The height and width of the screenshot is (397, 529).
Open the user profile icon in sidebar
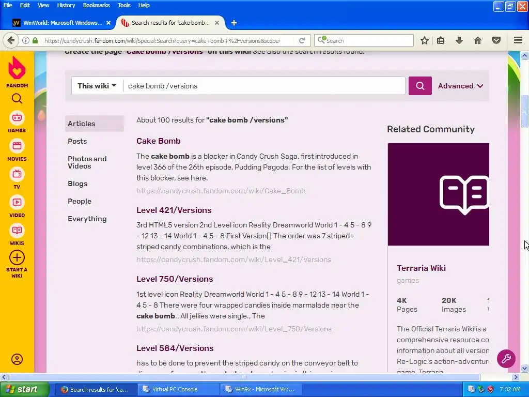(x=17, y=359)
